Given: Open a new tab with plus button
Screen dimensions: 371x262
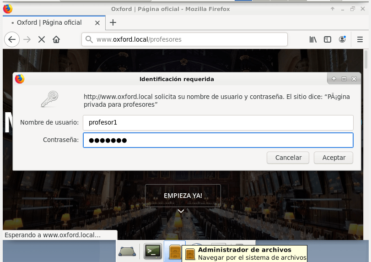Looking at the screenshot, I should click(x=113, y=22).
